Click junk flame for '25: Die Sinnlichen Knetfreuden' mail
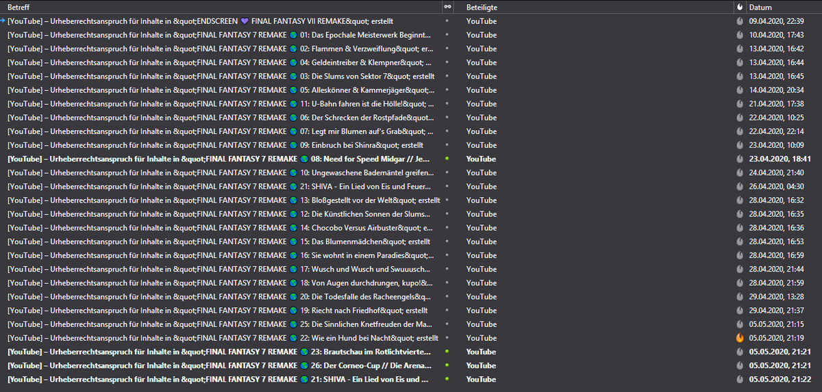 (x=740, y=324)
